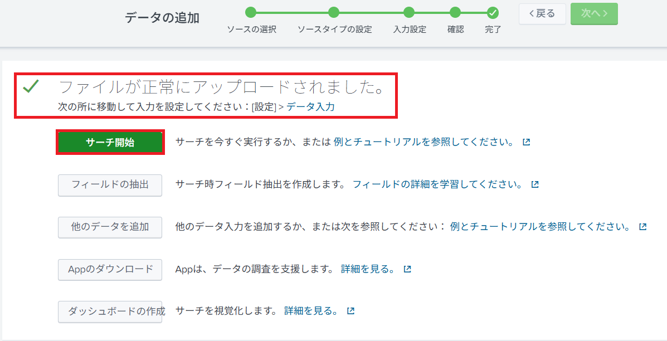Open ダッシュボードの作成 button
The width and height of the screenshot is (667, 341).
pos(110,311)
